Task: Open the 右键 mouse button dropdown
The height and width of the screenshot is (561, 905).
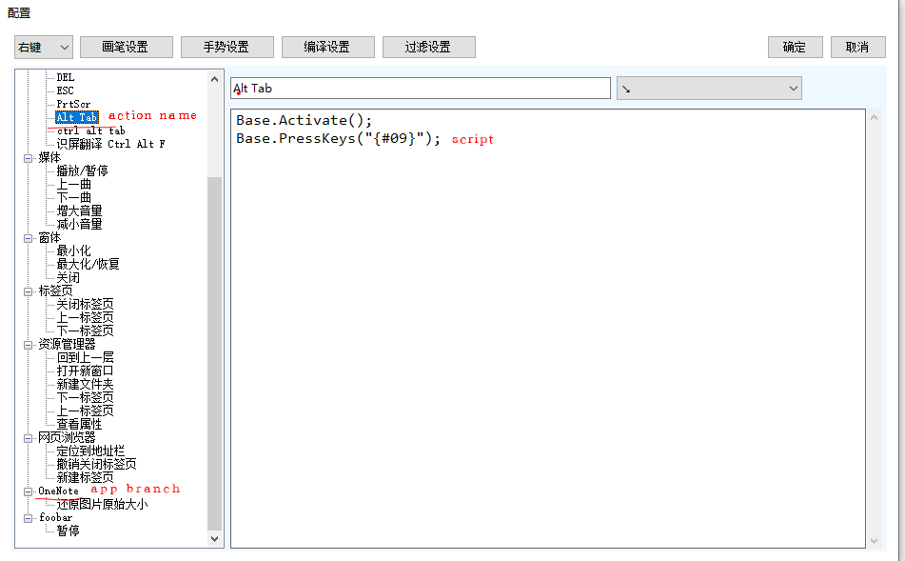Action: click(44, 47)
